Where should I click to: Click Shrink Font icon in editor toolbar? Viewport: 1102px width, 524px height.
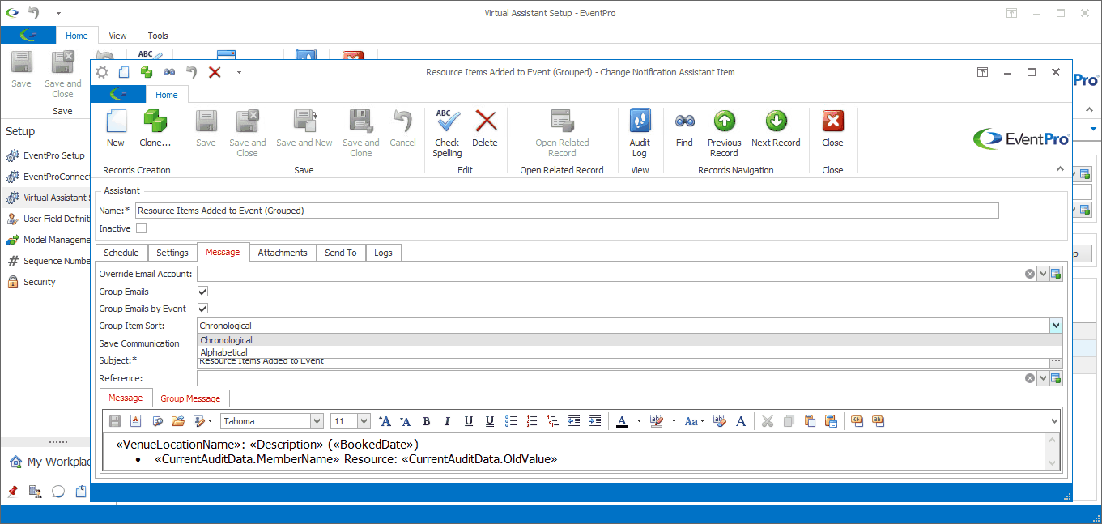[405, 421]
